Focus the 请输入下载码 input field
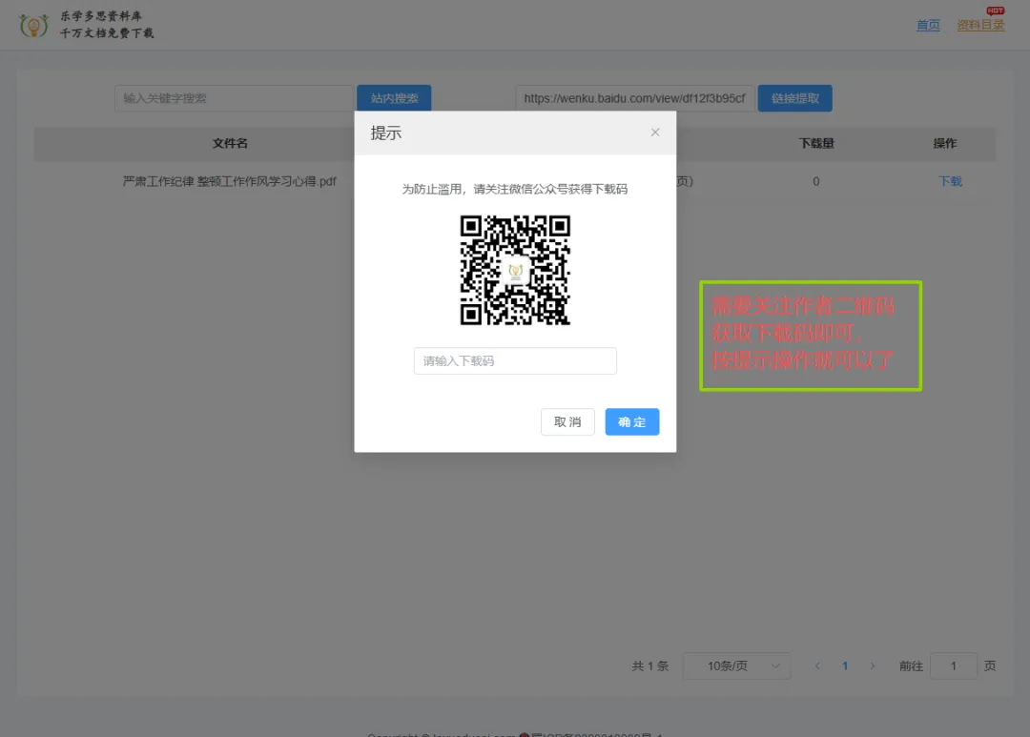This screenshot has width=1030, height=737. click(x=515, y=360)
